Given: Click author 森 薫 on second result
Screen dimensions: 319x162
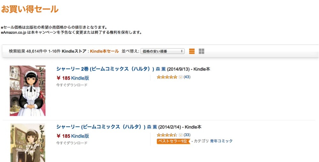Looking at the screenshot, I should 152,127.
